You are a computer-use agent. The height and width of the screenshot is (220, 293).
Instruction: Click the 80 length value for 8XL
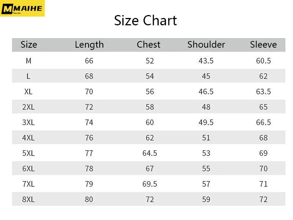(89, 199)
